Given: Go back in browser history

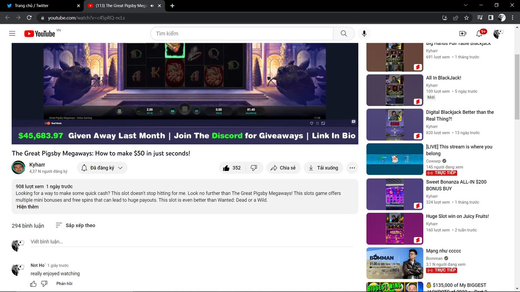Looking at the screenshot, I should pos(7,18).
